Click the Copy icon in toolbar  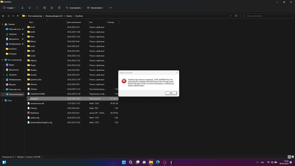30,8
